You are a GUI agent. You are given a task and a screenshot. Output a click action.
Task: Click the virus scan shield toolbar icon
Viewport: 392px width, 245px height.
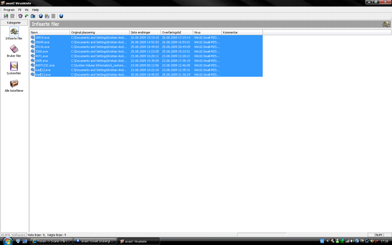coord(20,16)
